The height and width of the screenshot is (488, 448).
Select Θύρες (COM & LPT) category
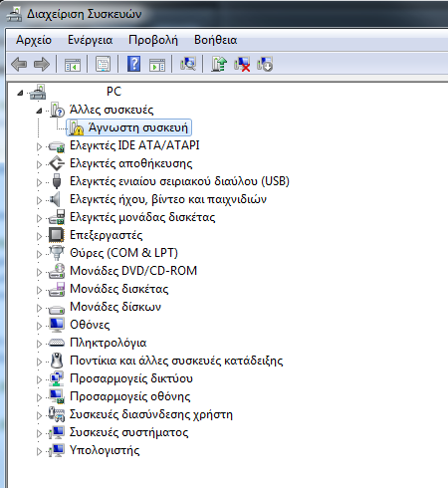[123, 253]
